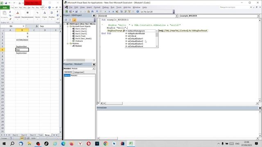
Task: Select ЭтаКнига in the project tree
Action: (79, 41)
